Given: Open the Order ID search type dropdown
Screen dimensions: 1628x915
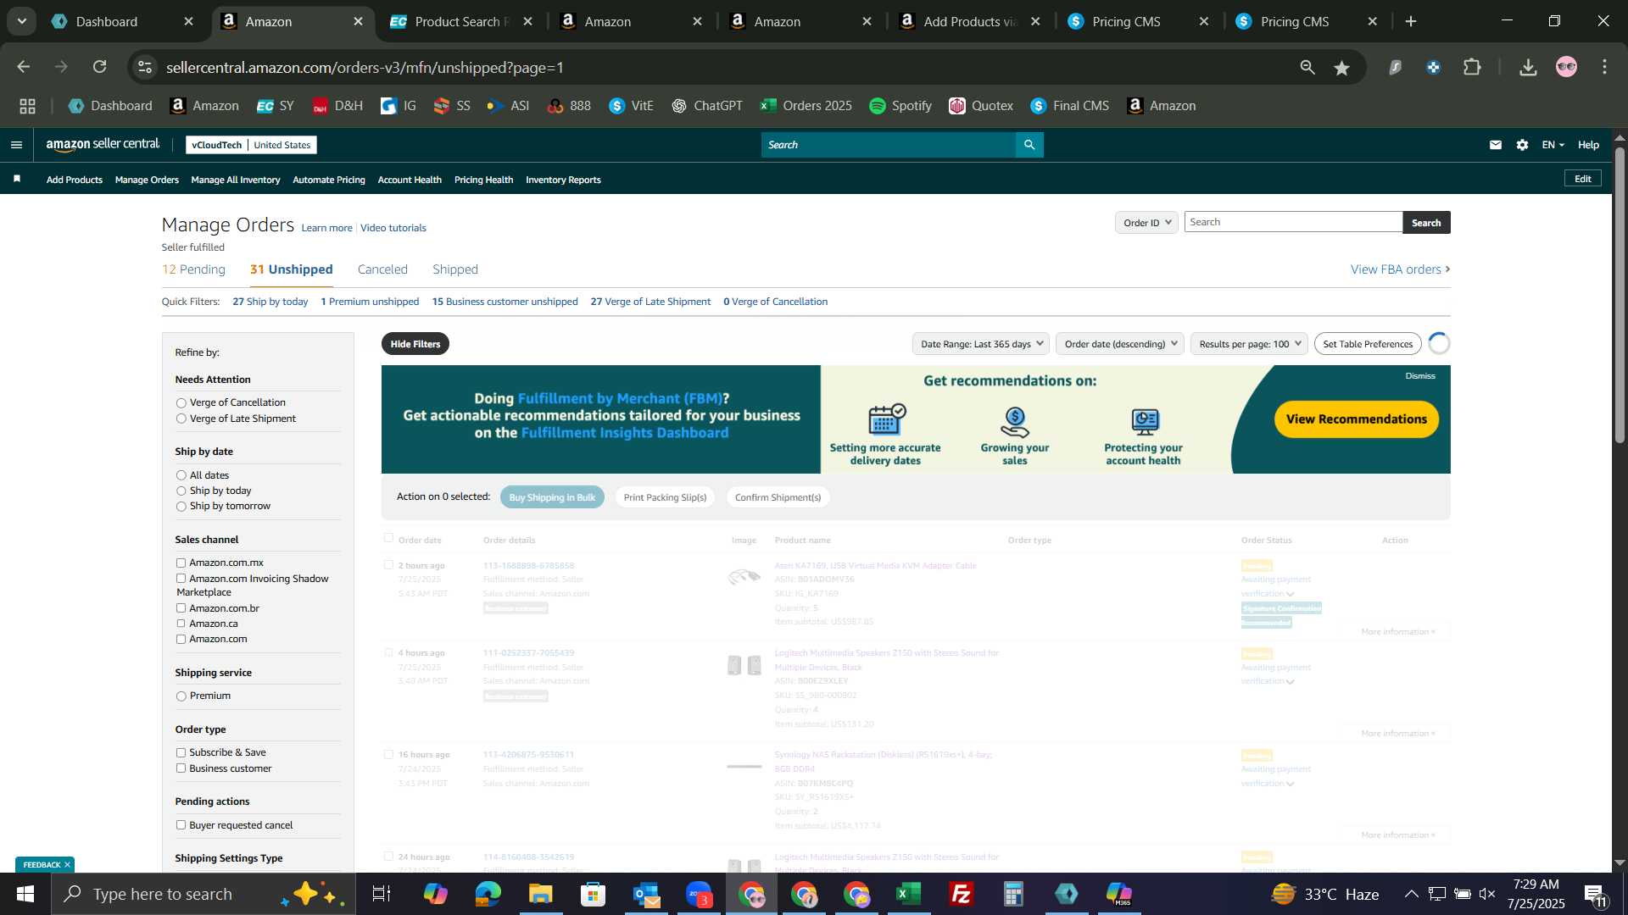Looking at the screenshot, I should (x=1146, y=223).
